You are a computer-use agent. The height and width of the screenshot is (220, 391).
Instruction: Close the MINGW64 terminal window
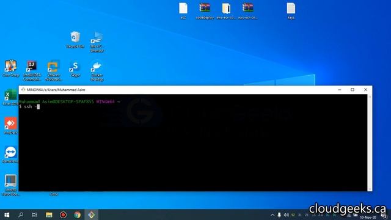click(x=365, y=90)
